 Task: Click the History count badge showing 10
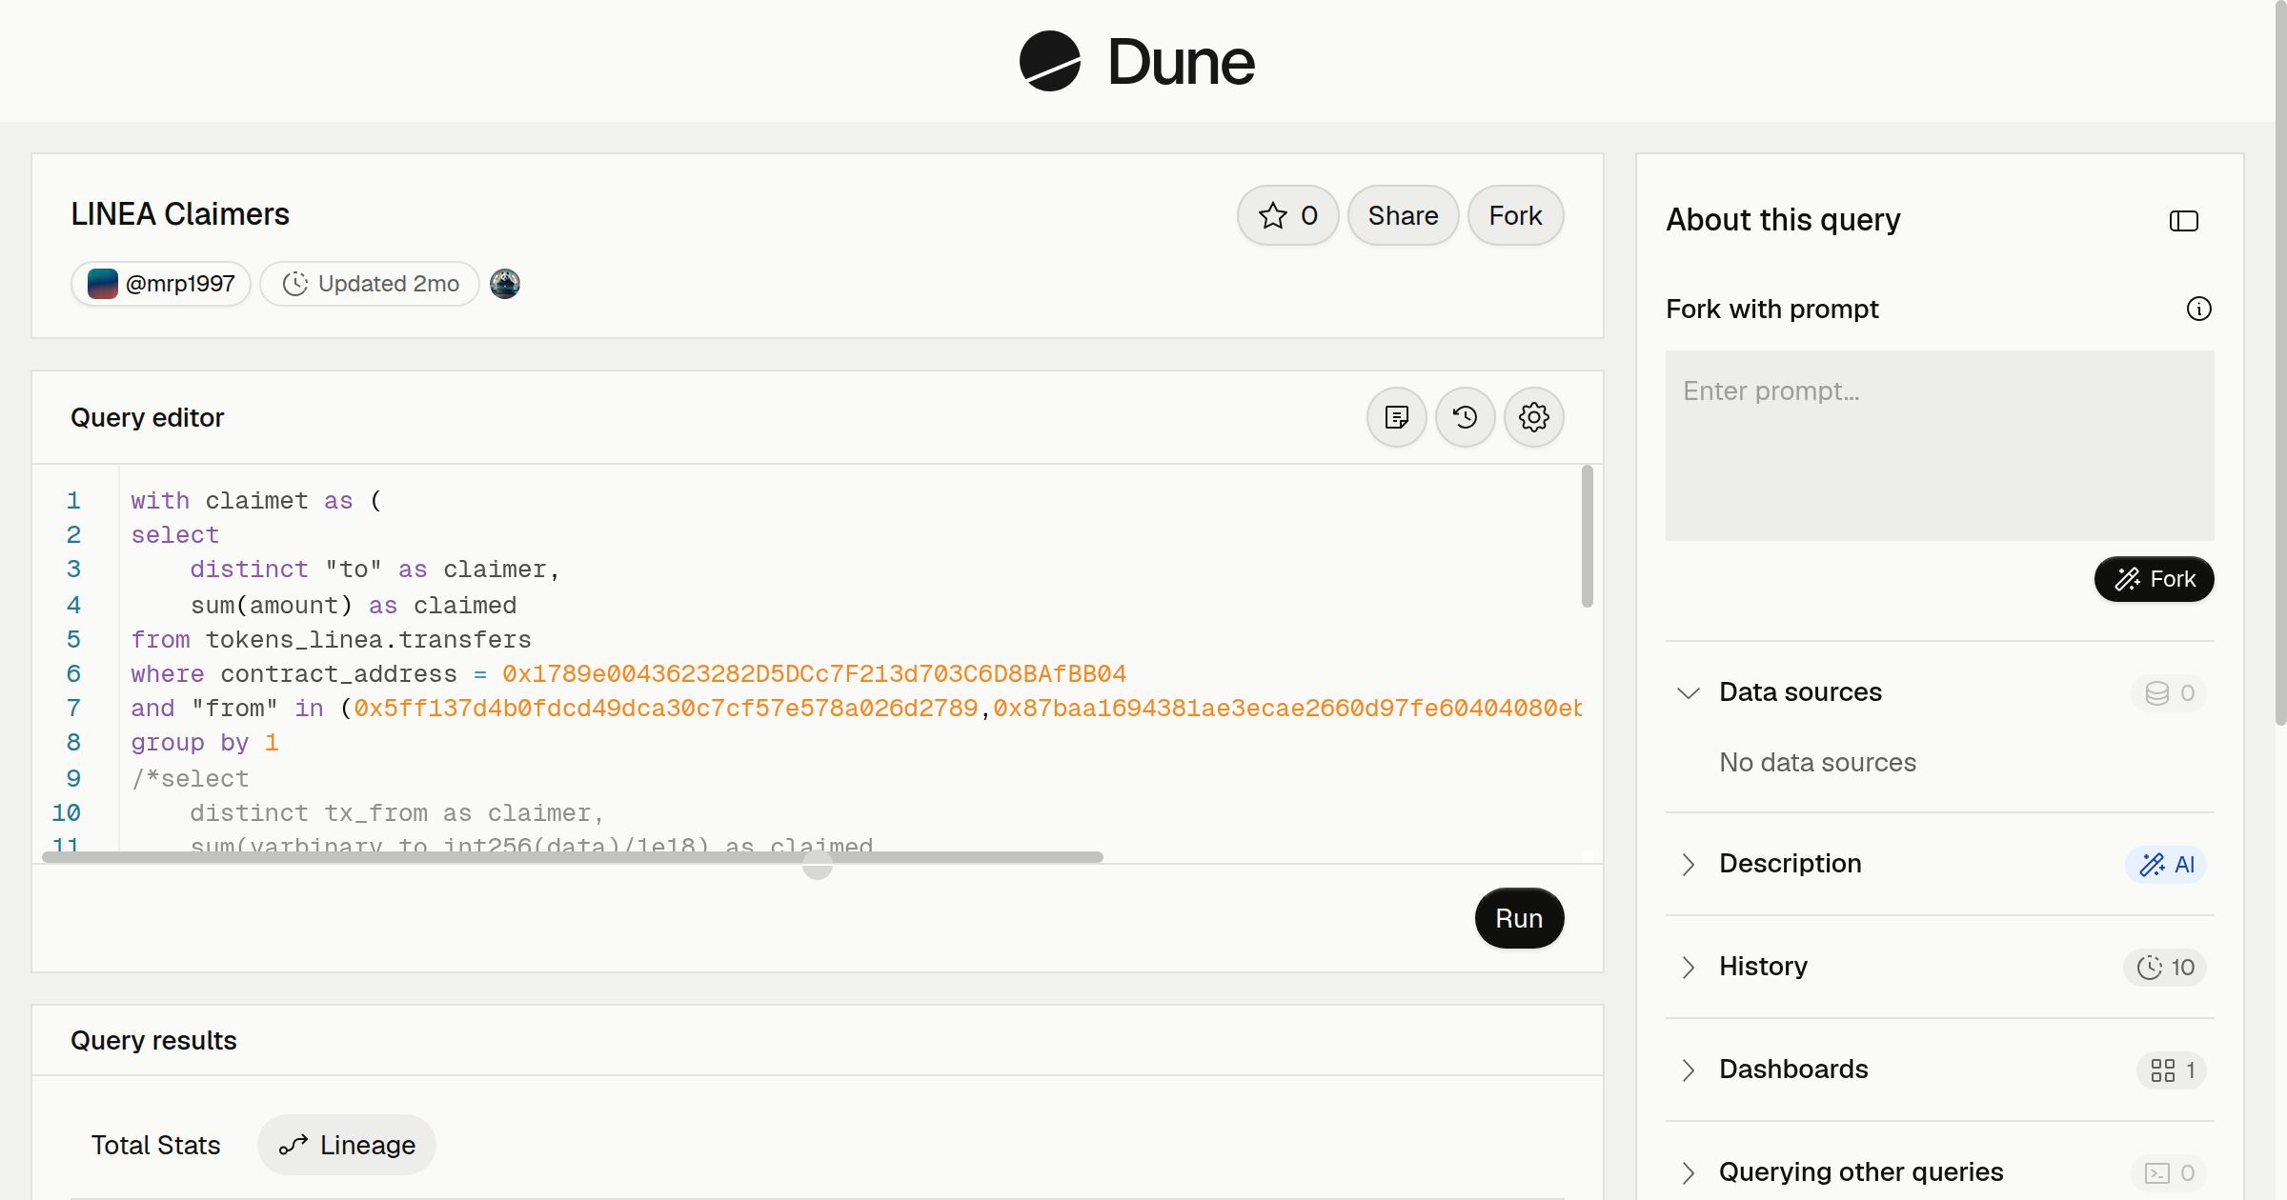[x=2165, y=968]
